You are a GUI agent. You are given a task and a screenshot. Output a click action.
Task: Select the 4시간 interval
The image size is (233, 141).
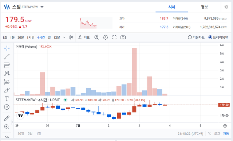41,37
